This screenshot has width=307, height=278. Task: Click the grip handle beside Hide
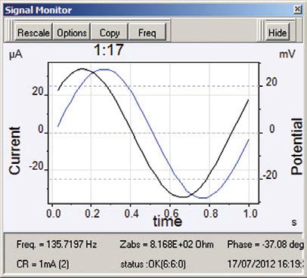click(261, 31)
